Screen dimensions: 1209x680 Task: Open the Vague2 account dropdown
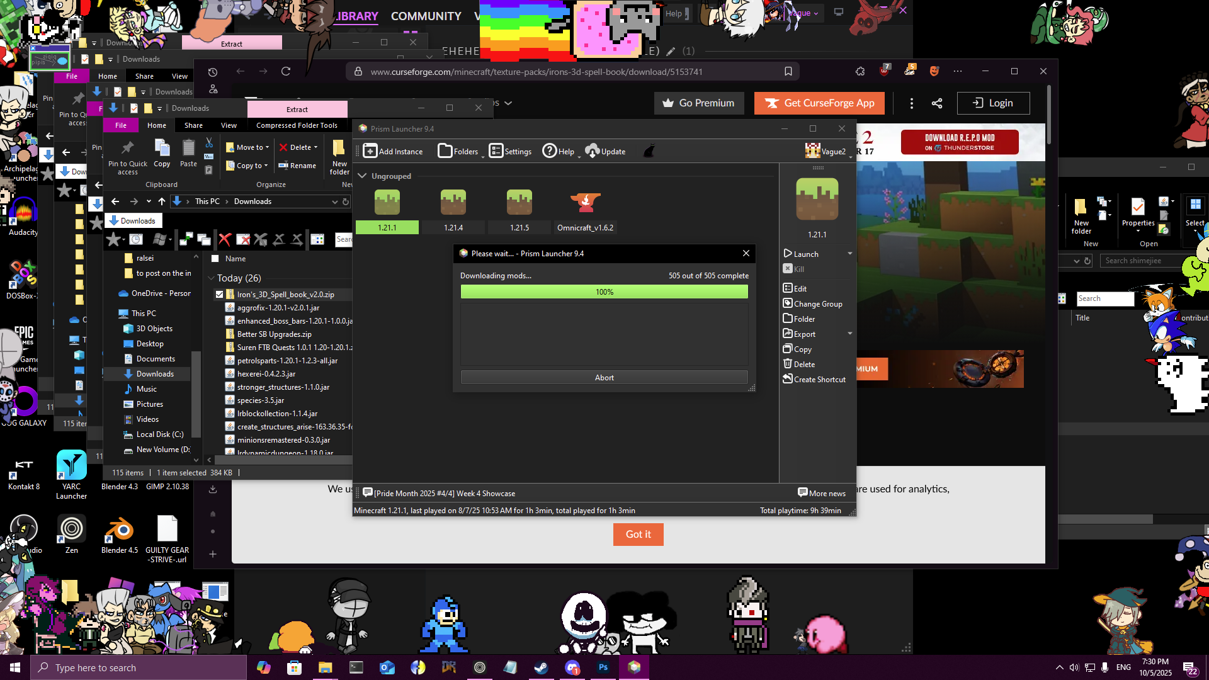point(827,151)
